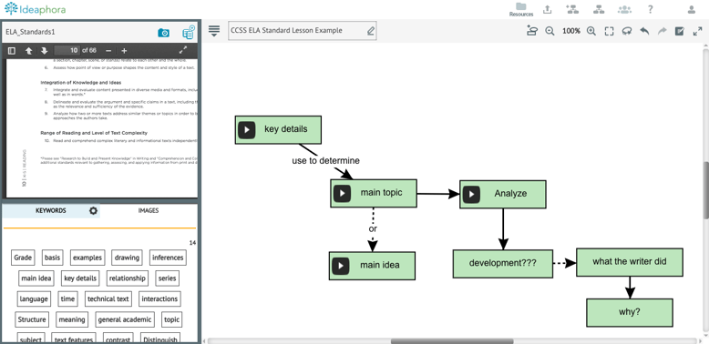
Task: Select the inferences keyword
Action: pyautogui.click(x=168, y=258)
